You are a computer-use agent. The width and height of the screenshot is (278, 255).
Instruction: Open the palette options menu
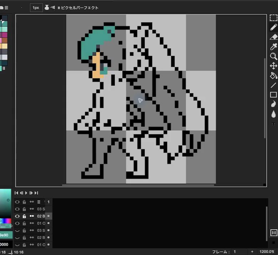tap(6, 7)
